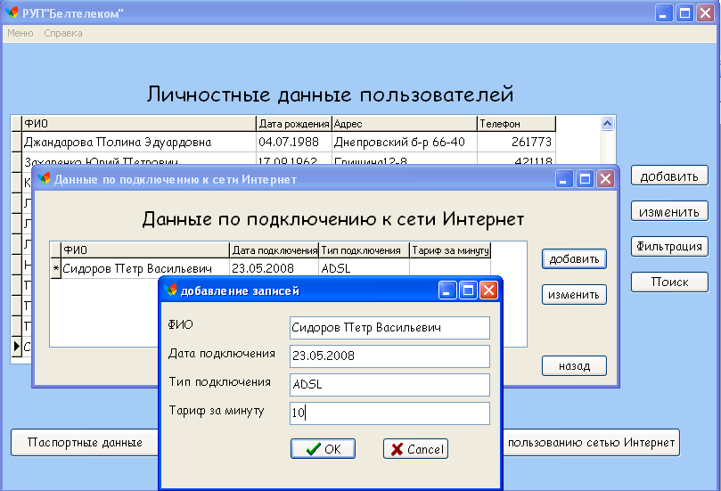This screenshot has height=491, width=721.
Task: Open Паспортные данные in main window
Action: pyautogui.click(x=85, y=442)
